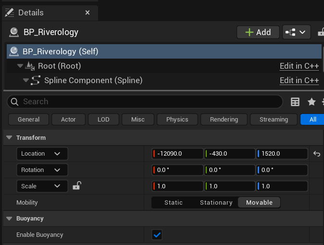Collapse the Root (Root) component
This screenshot has height=245, width=324.
click(x=20, y=66)
